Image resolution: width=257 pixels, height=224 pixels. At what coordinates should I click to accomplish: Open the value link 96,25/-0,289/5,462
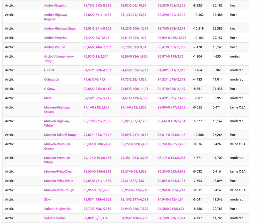point(135,144)
